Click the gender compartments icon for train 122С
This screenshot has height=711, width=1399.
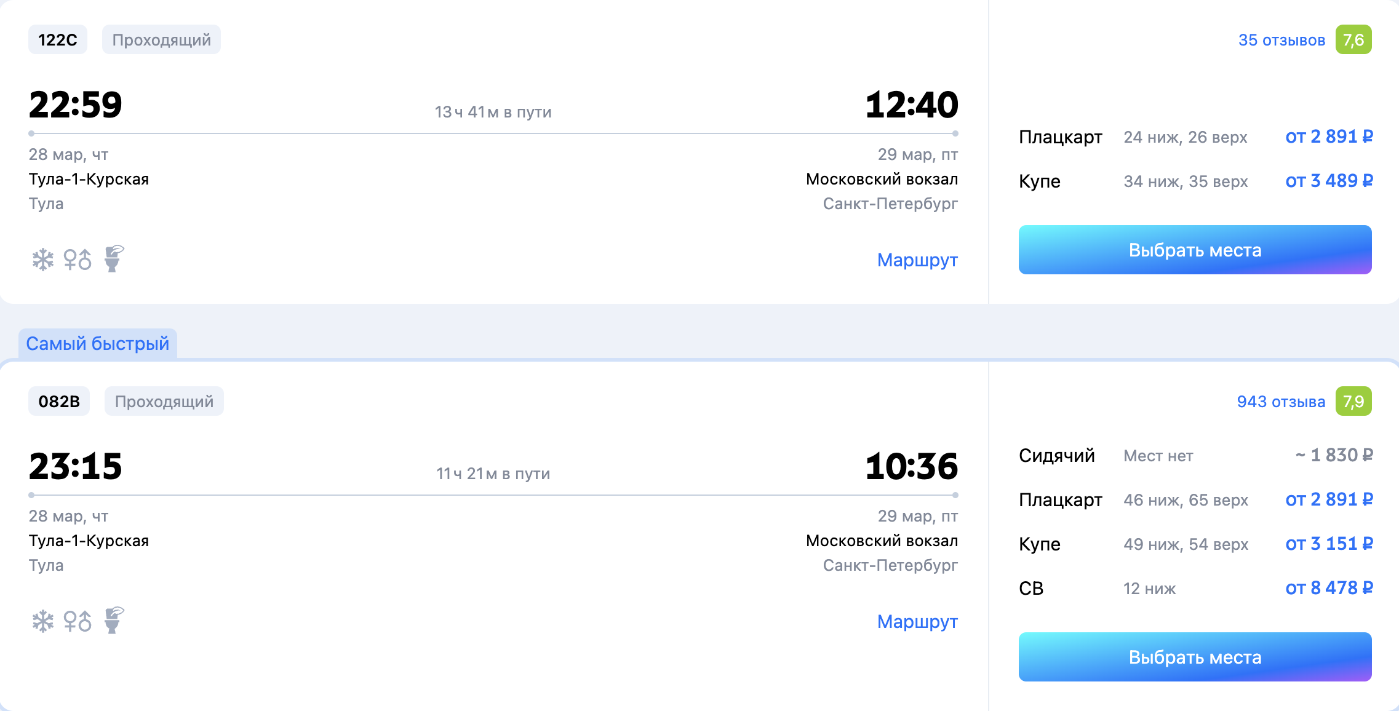coord(78,260)
